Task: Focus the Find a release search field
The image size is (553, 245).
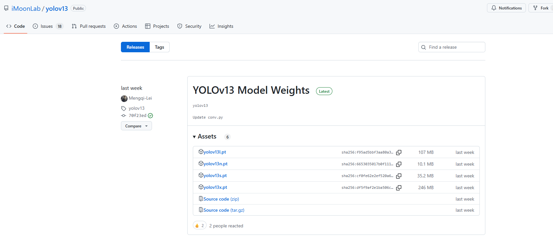Action: click(x=452, y=47)
